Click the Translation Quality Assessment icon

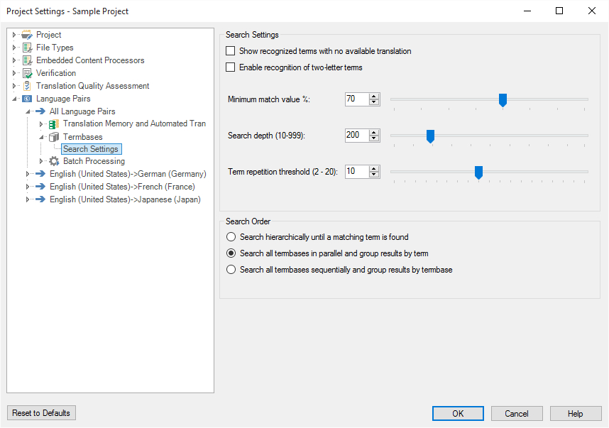[x=27, y=86]
